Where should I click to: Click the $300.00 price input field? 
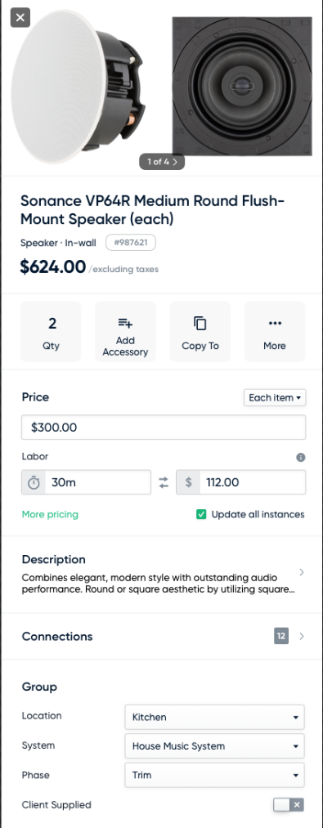click(164, 427)
